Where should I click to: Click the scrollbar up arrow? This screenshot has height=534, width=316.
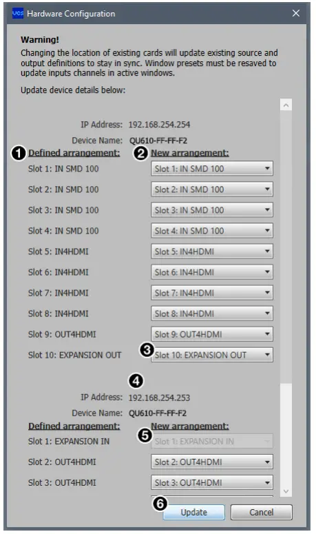[x=286, y=105]
